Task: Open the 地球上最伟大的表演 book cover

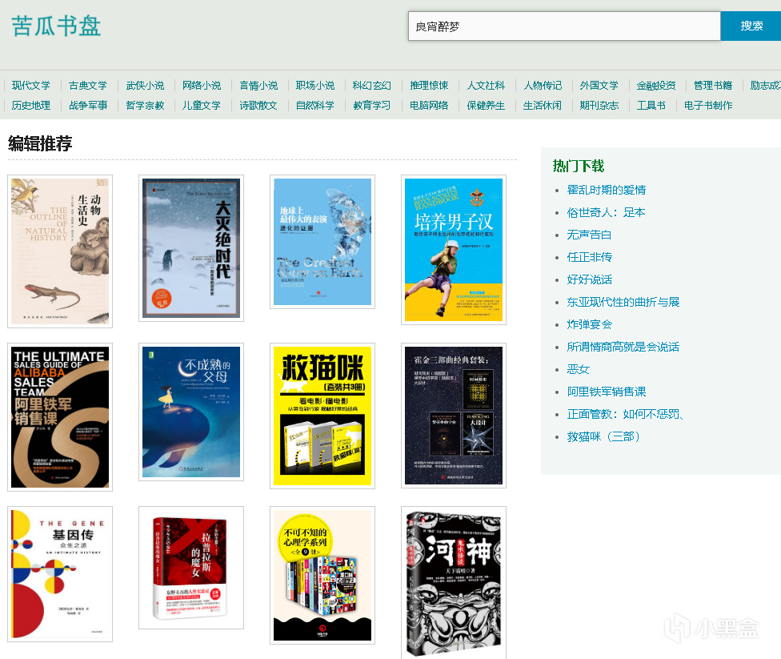Action: tap(322, 242)
